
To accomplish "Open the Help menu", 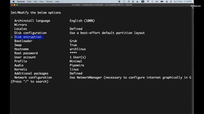I will [x=57, y=2].
